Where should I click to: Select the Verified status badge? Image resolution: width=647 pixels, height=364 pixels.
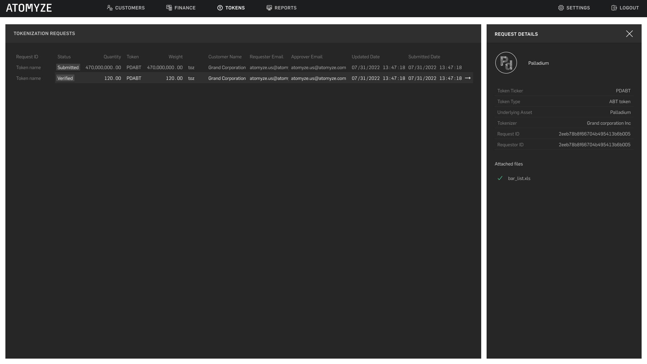point(65,78)
